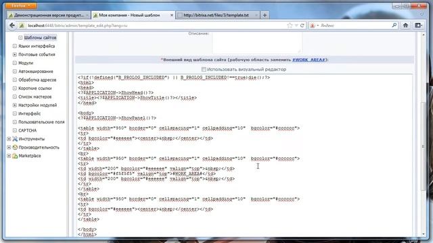Close the "Моя компания - Новый шаблон" tab
The height and width of the screenshot is (243, 433).
click(171, 15)
